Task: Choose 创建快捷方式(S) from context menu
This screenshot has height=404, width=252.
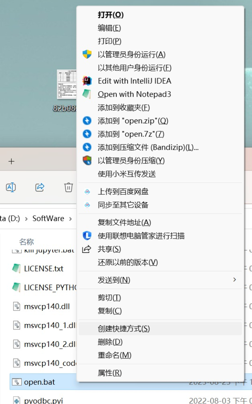Action: click(124, 329)
